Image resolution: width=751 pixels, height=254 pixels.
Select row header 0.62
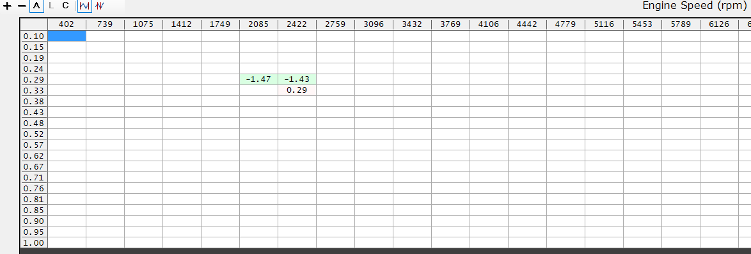click(x=34, y=155)
